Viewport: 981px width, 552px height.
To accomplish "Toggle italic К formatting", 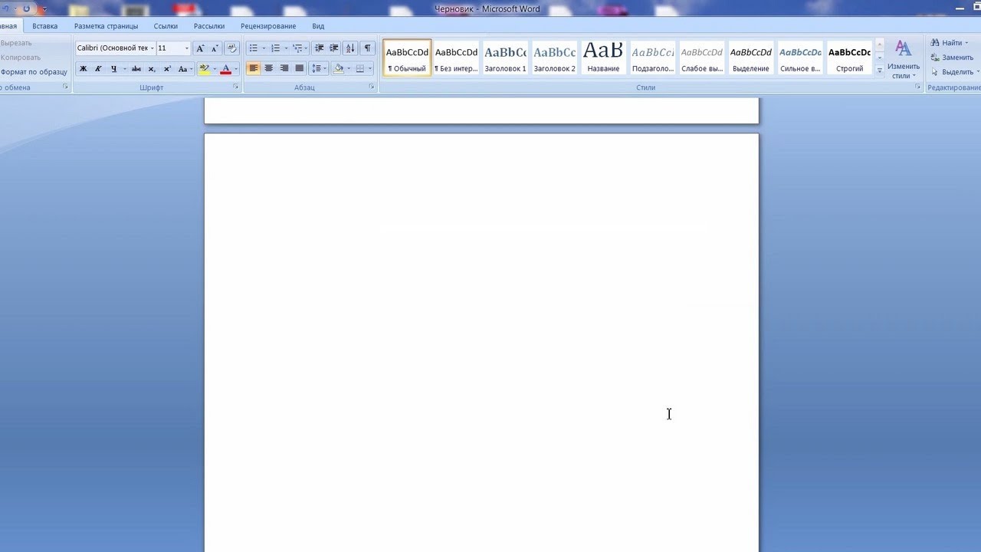I will (x=98, y=69).
